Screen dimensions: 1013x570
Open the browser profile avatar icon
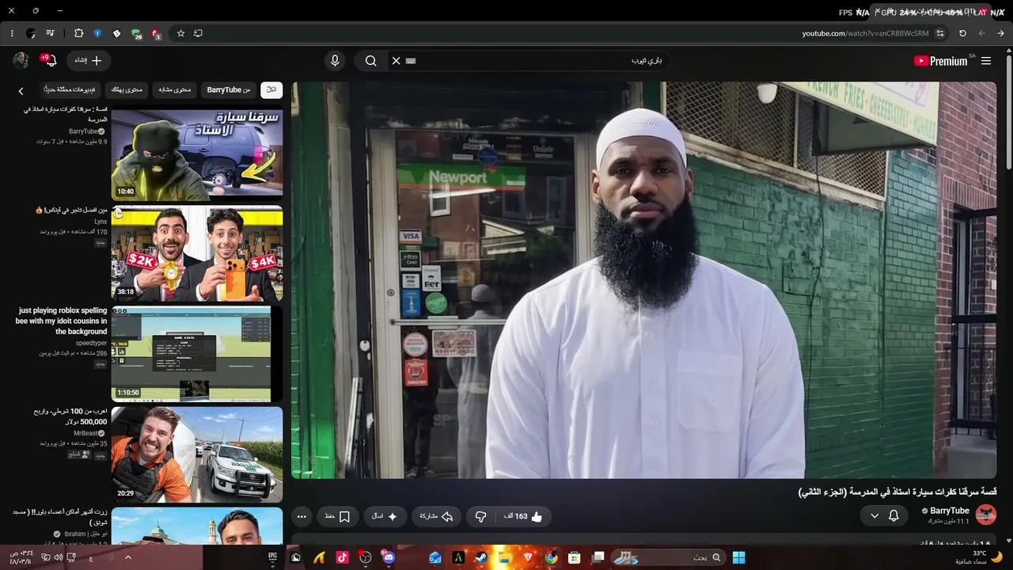coord(31,33)
